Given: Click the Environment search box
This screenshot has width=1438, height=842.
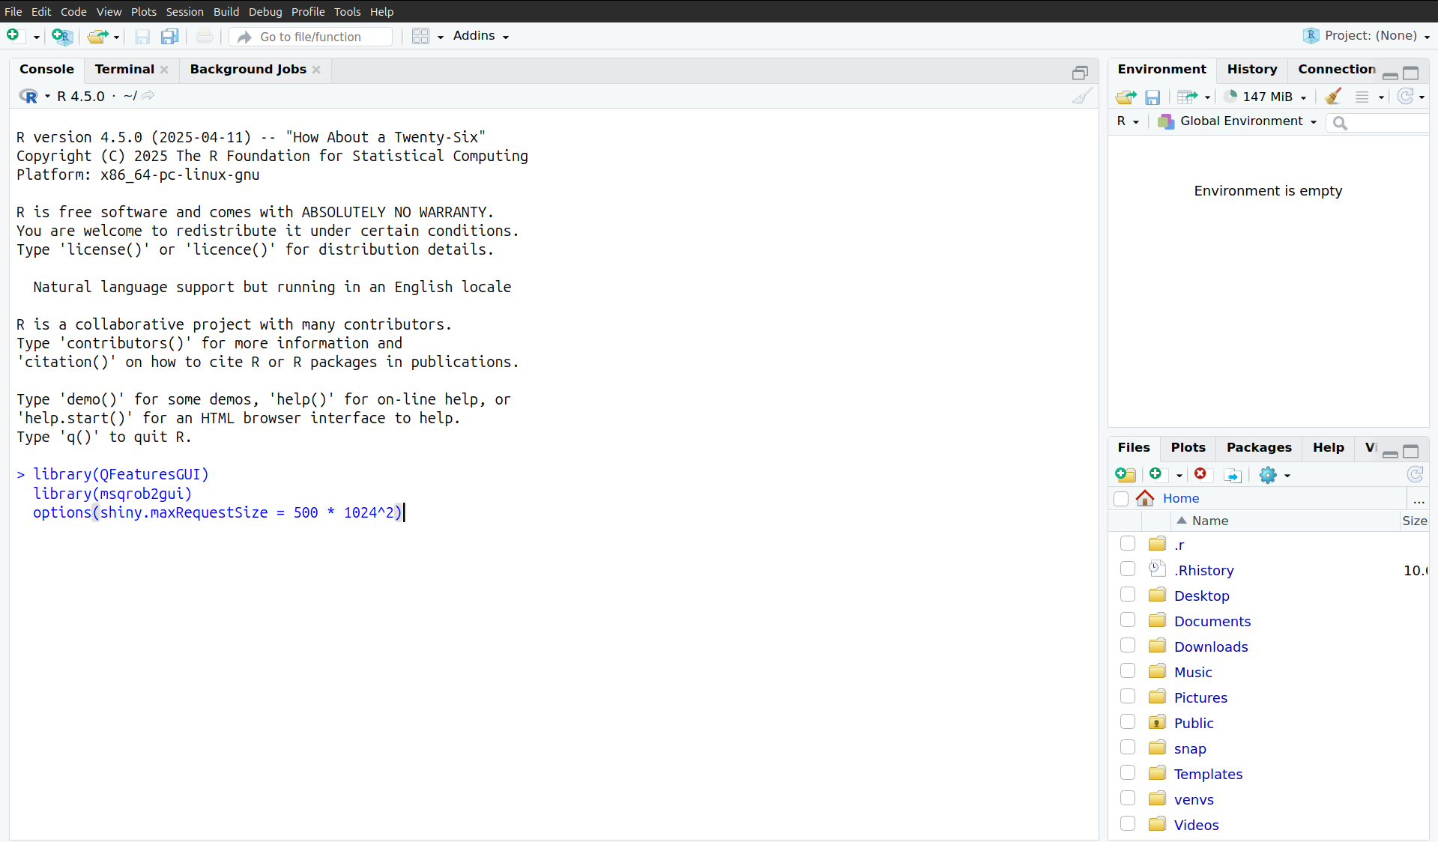Looking at the screenshot, I should 1379,123.
